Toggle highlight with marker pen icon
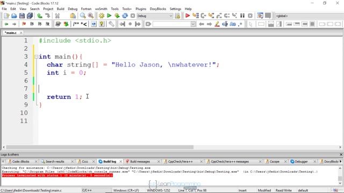The width and height of the screenshot is (344, 193). click(217, 24)
